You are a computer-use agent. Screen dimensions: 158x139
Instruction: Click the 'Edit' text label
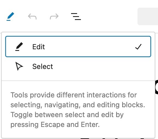39,47
